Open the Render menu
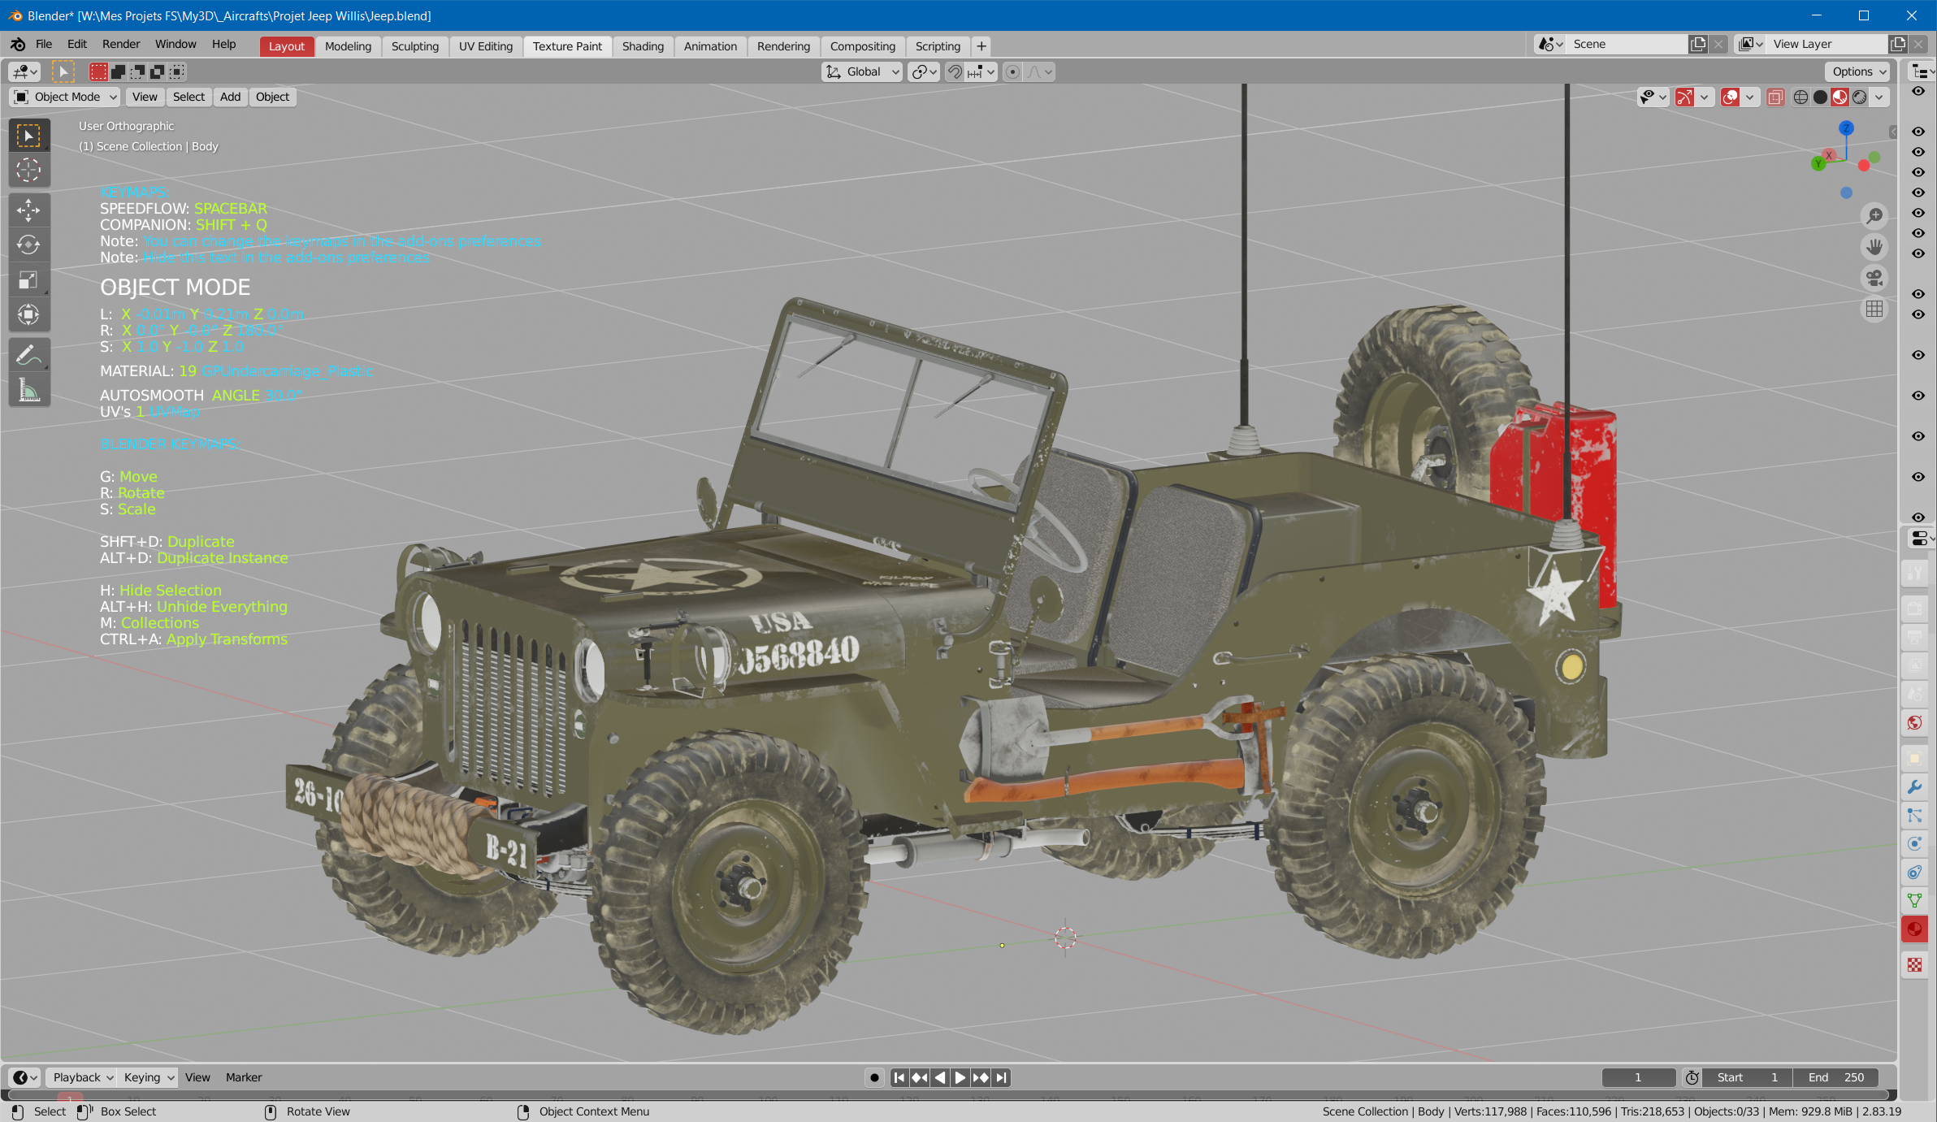 [121, 45]
